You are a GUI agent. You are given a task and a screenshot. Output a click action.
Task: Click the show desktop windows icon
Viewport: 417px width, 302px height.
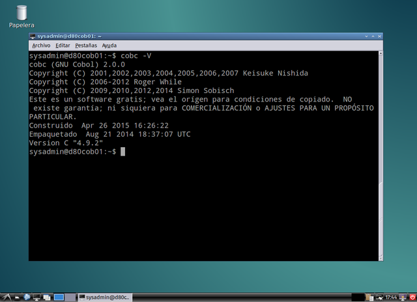(47, 297)
